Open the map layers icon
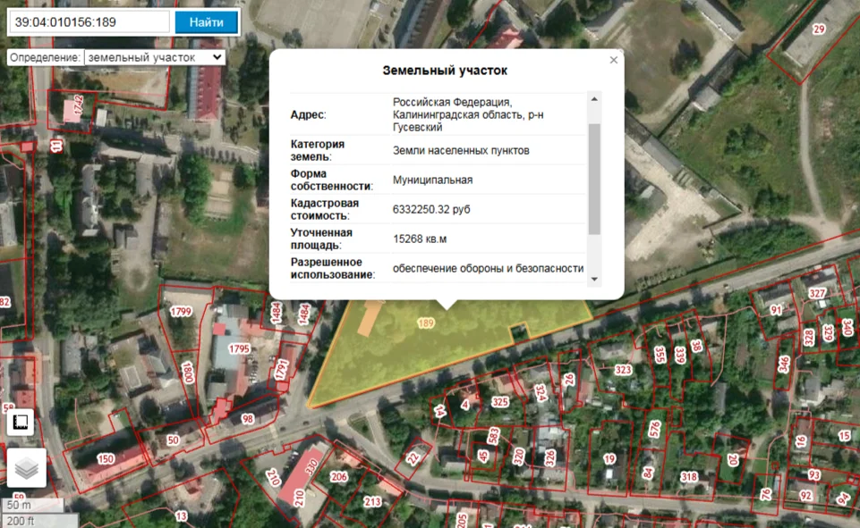Image resolution: width=860 pixels, height=528 pixels. pyautogui.click(x=26, y=467)
